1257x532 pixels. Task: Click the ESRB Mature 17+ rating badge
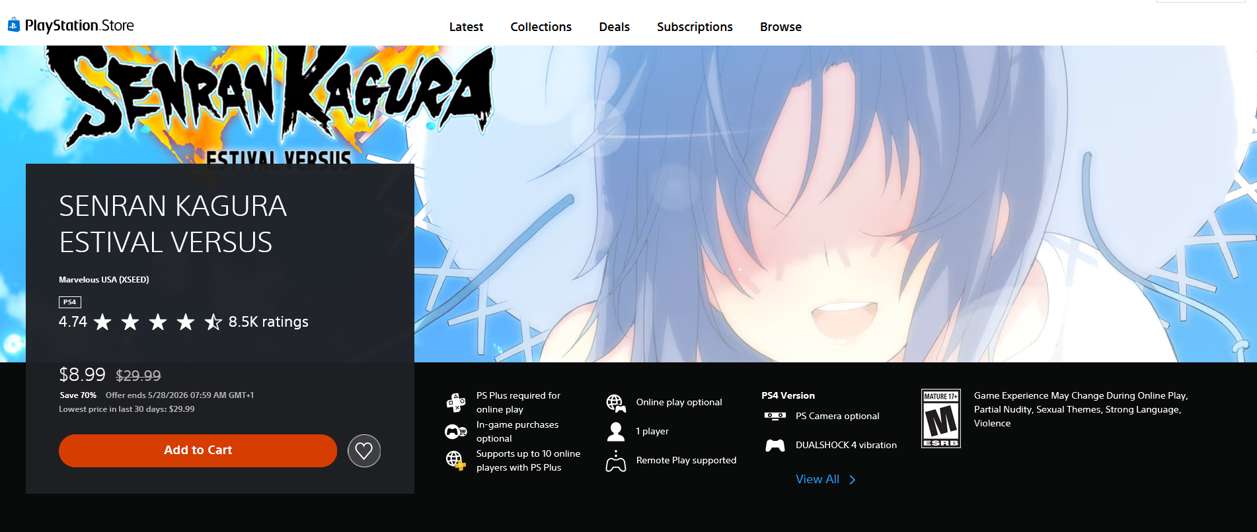tap(941, 418)
